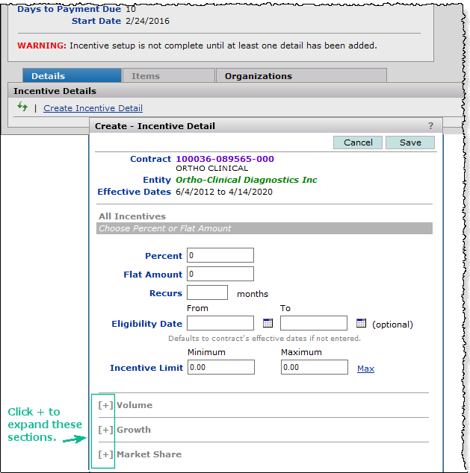The image size is (470, 473).
Task: Click the Cancel button
Action: point(358,142)
